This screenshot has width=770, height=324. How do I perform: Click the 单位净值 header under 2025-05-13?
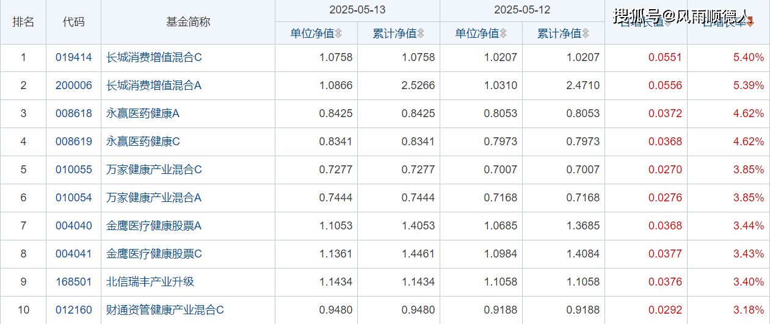[312, 34]
